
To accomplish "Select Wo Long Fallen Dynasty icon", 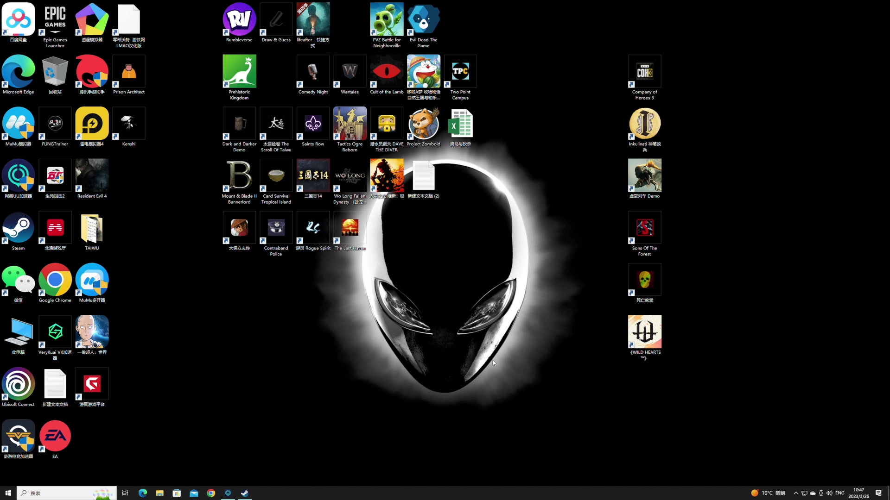I will tap(350, 181).
